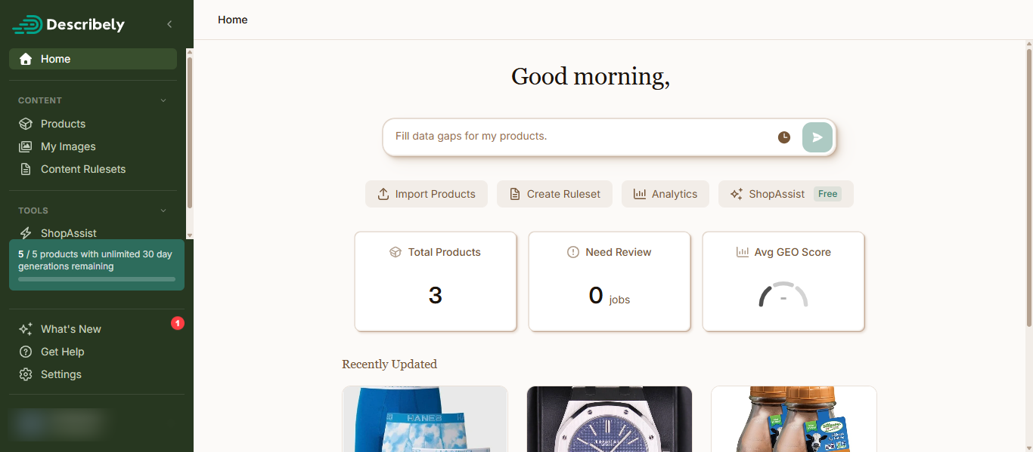Click the What's New sparkle icon
Viewport: 1033px width, 452px height.
pos(26,329)
